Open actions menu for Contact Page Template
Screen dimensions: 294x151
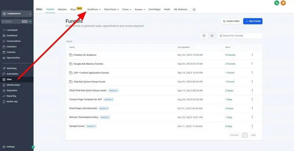pos(252,99)
